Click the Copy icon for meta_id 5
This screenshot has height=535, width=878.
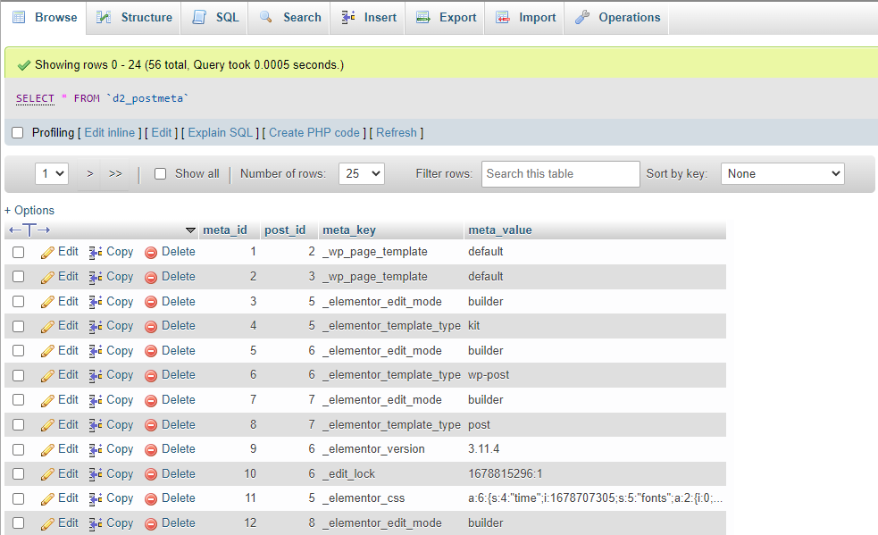96,351
